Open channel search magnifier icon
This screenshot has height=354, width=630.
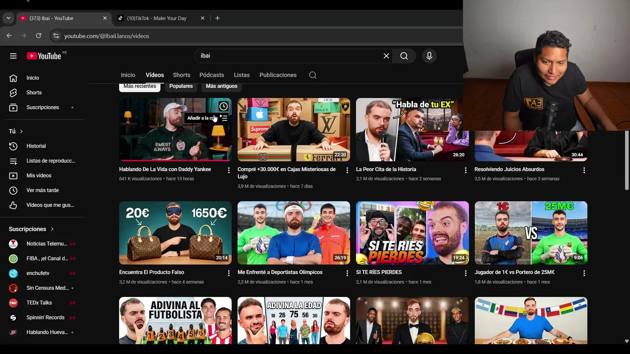pyautogui.click(x=313, y=75)
